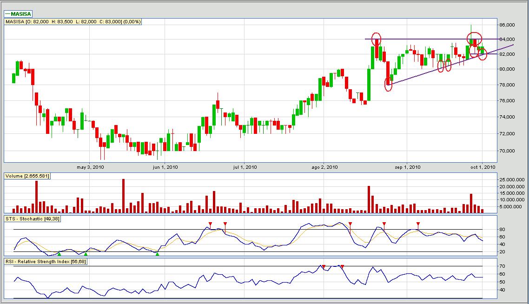The image size is (529, 304).
Task: Click the 25.000.000 volume axis label
Action: (511, 179)
